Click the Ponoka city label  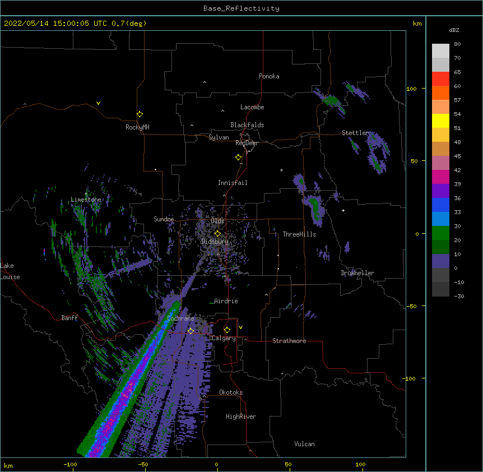269,76
